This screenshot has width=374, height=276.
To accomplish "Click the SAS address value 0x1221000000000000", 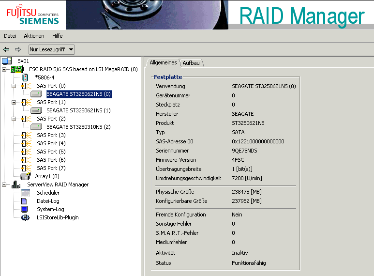I will 258,141.
